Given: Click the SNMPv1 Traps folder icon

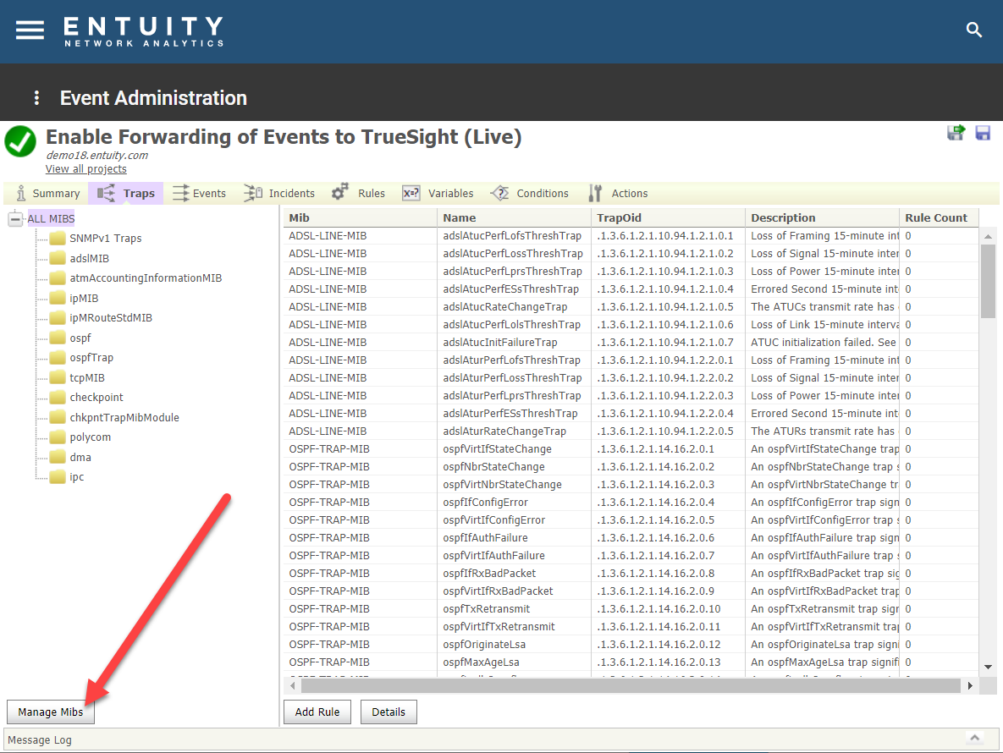Looking at the screenshot, I should pos(58,239).
